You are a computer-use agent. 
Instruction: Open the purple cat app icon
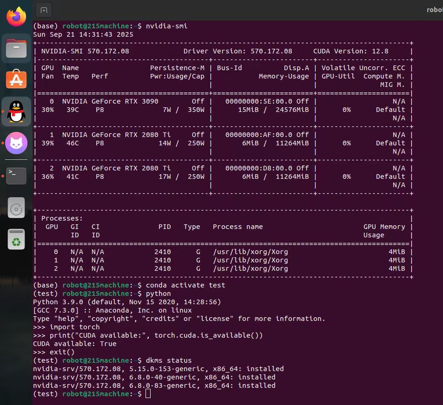pyautogui.click(x=16, y=143)
